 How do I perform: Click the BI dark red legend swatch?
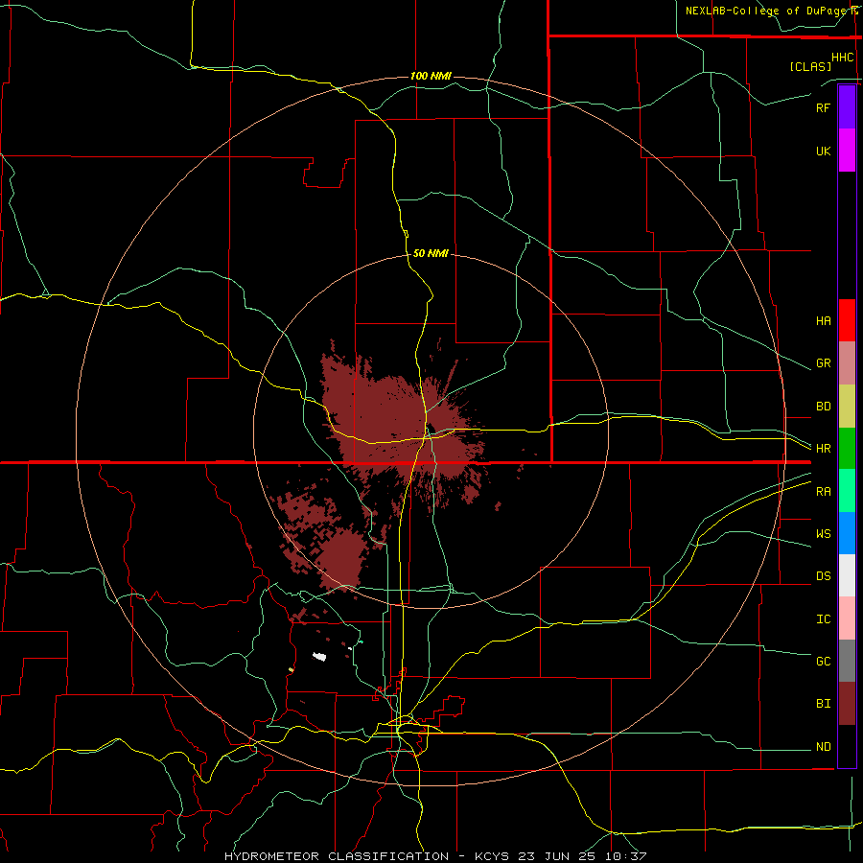(847, 704)
